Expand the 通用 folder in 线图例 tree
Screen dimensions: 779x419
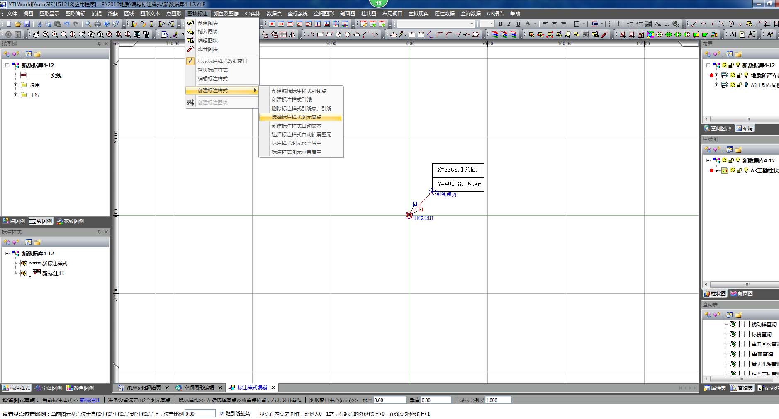click(16, 85)
